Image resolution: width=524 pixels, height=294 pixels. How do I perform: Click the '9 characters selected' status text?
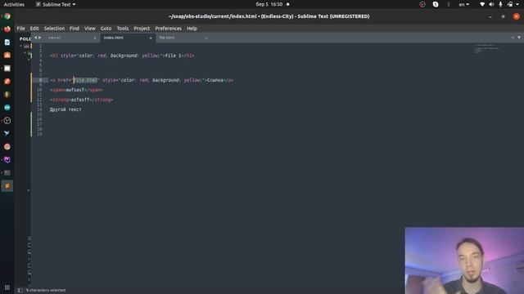pyautogui.click(x=46, y=291)
